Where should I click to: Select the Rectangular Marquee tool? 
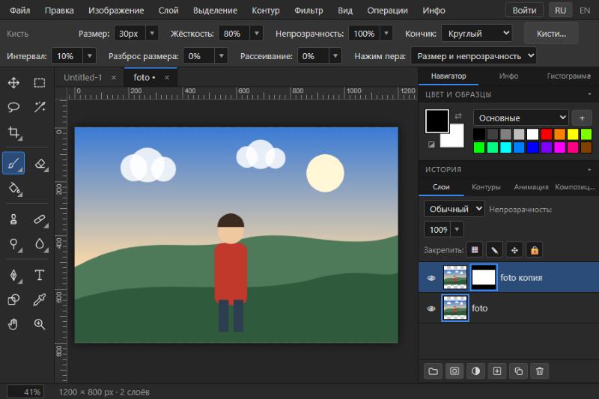[x=40, y=83]
